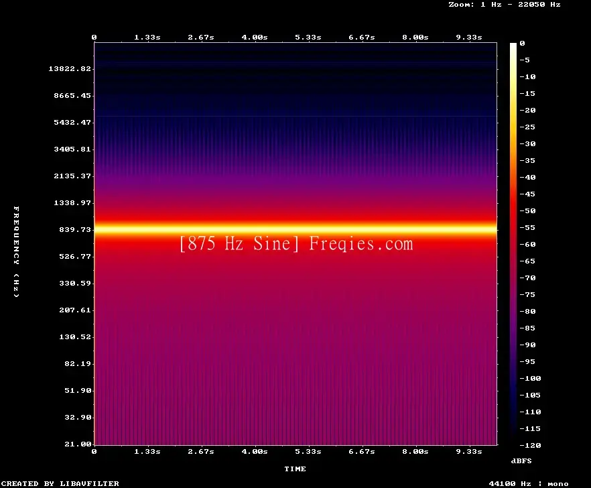Image resolution: width=591 pixels, height=488 pixels.
Task: Click the bottom 5.33s time label
Action: [308, 451]
